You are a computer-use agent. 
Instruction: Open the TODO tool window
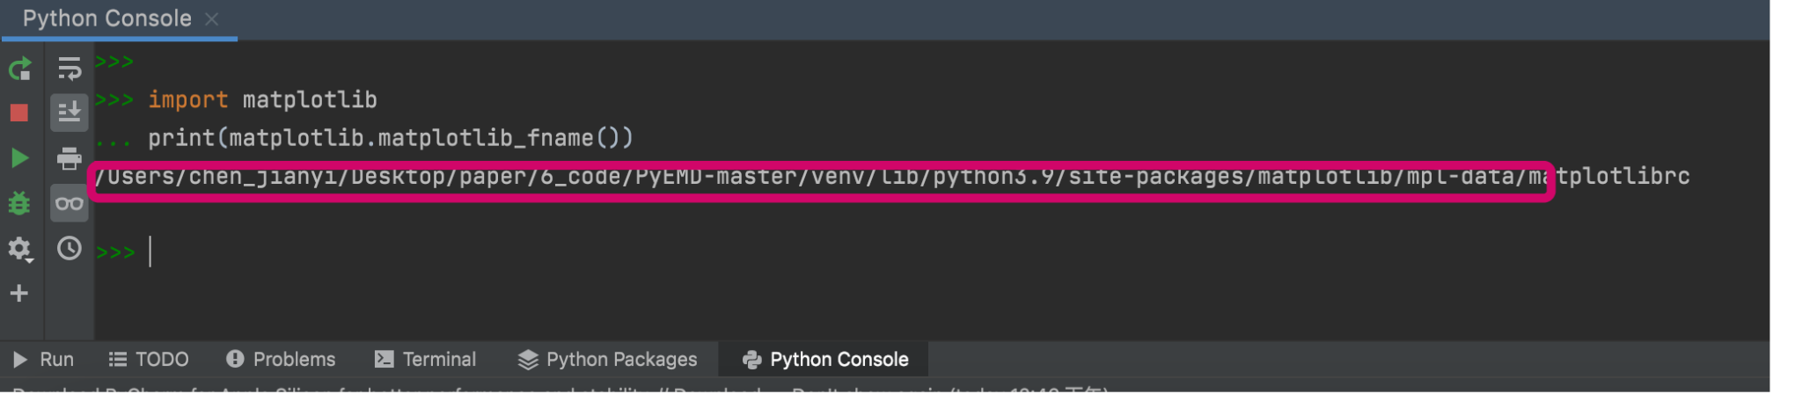(149, 359)
